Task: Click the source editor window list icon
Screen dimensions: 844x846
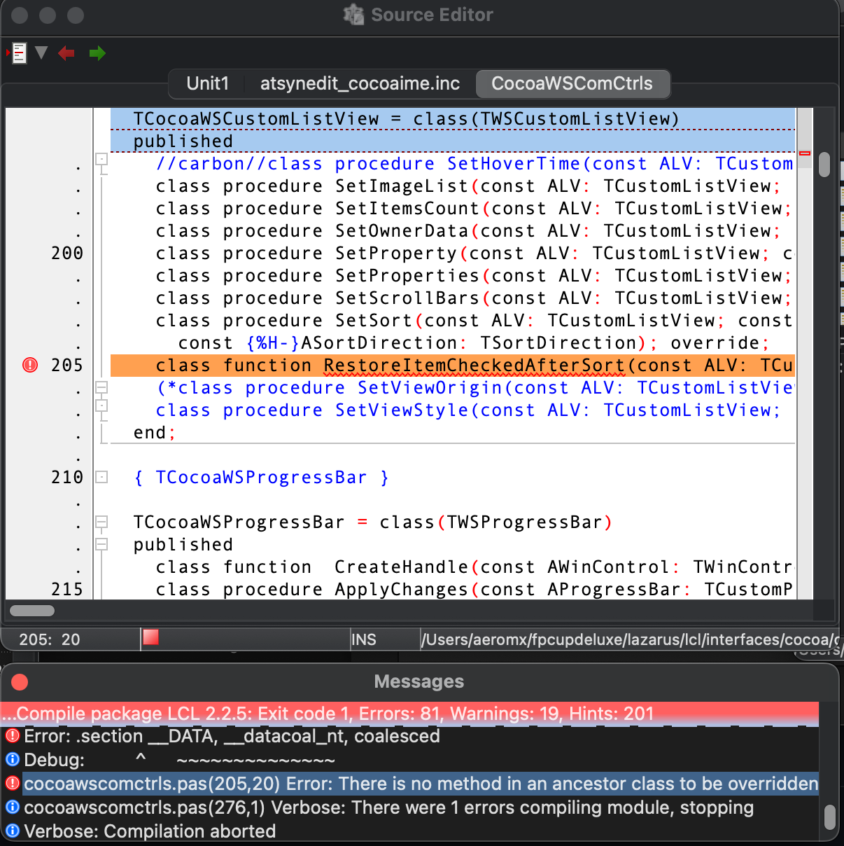Action: [17, 53]
